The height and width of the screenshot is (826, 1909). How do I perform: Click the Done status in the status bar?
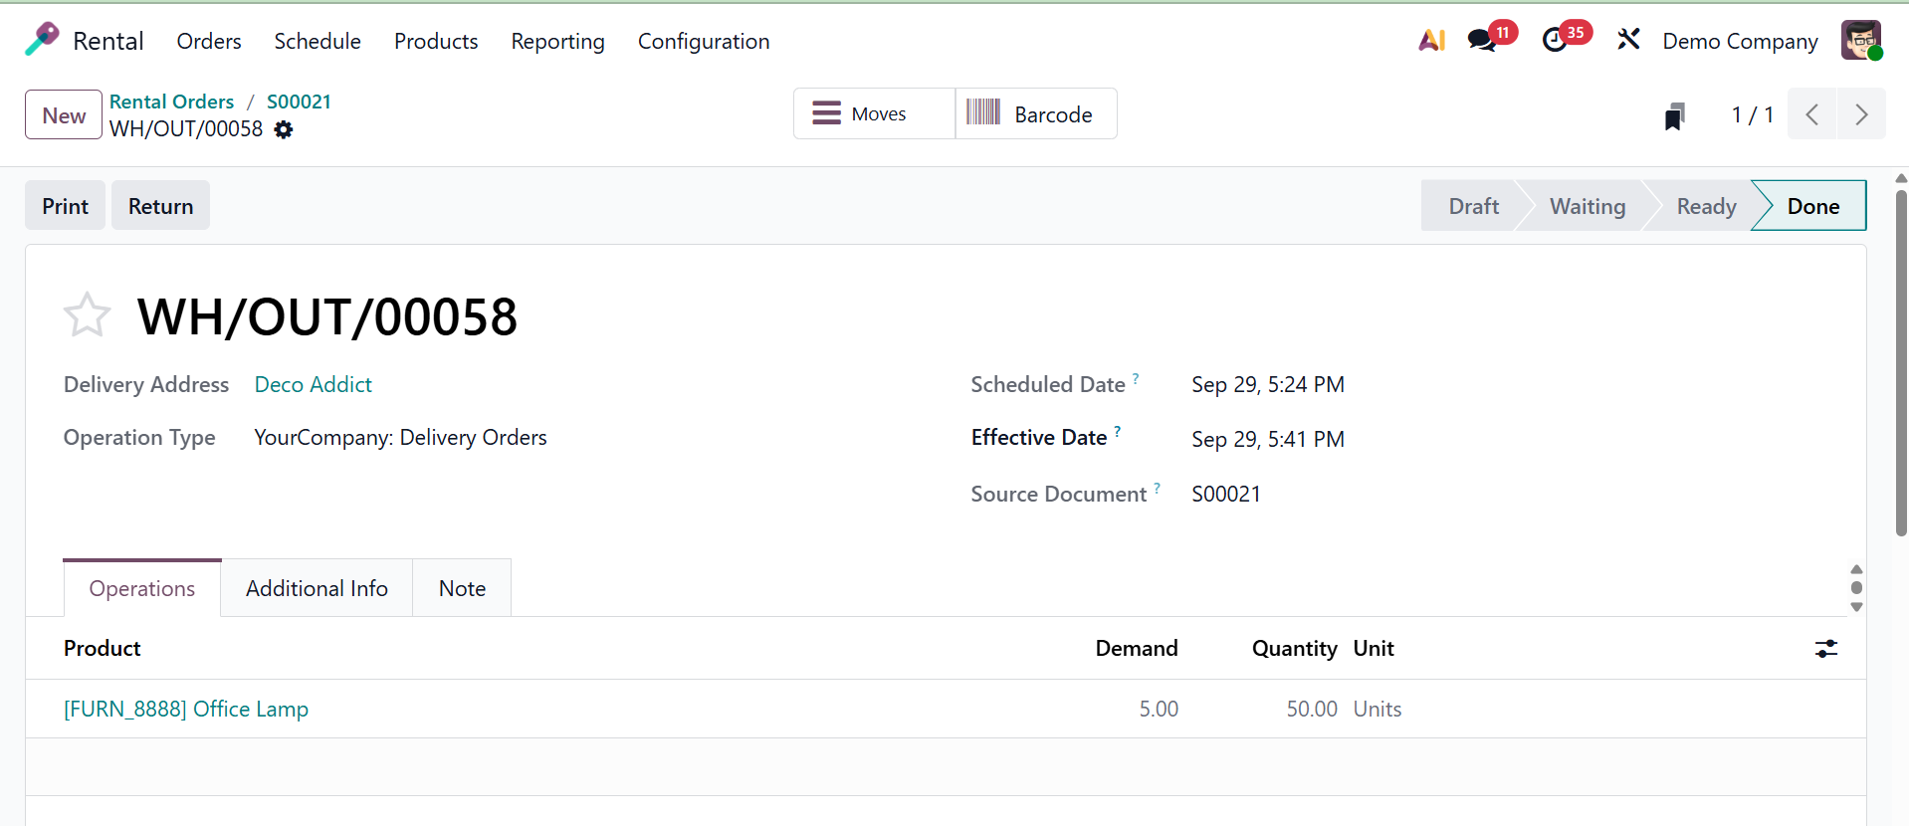tap(1811, 206)
